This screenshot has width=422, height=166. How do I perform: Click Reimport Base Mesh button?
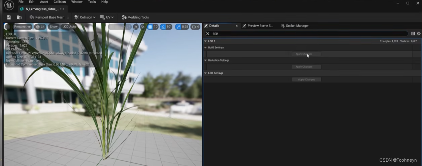[47, 17]
